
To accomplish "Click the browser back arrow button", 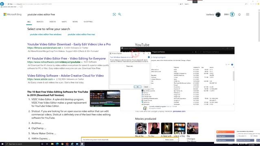I will coord(2,4).
